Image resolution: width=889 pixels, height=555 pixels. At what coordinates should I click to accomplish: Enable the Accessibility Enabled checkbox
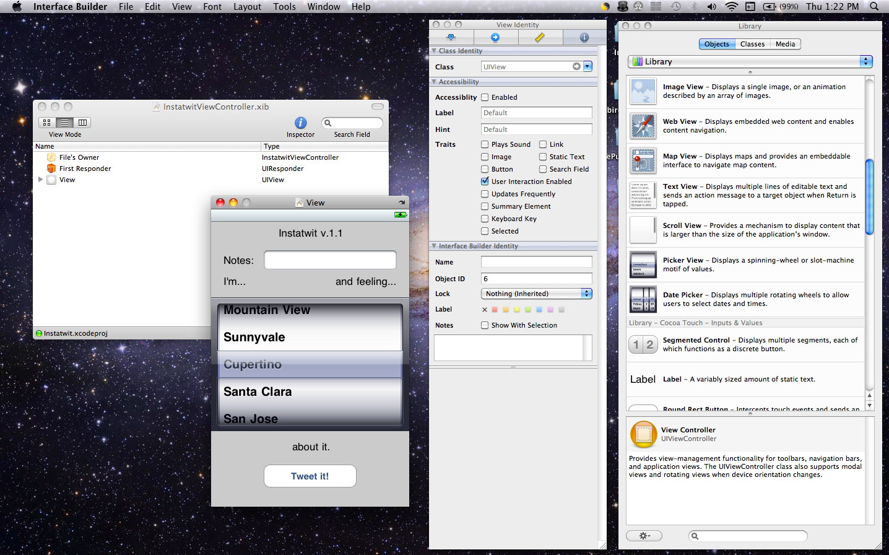click(485, 97)
